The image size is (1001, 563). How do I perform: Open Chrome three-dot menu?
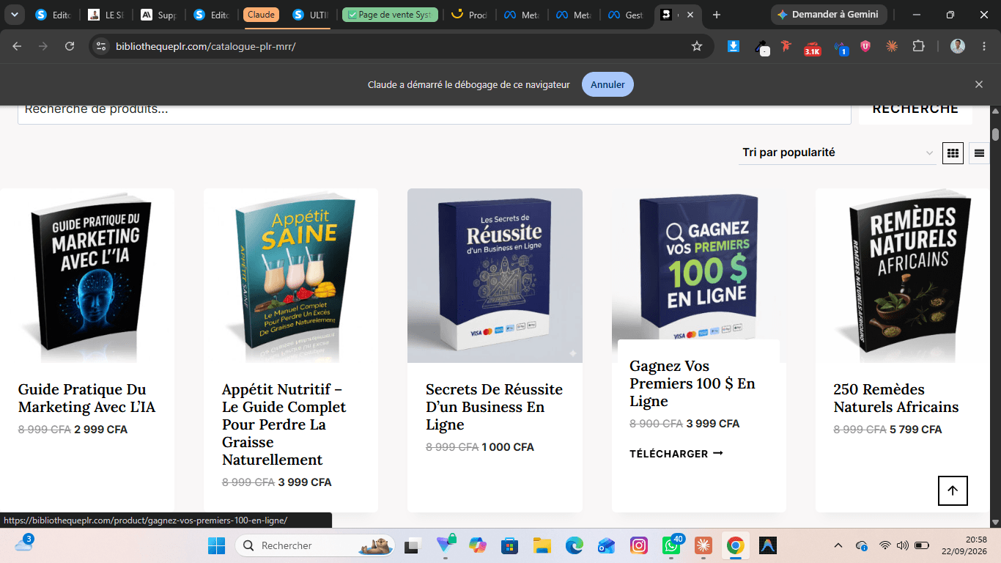[983, 46]
